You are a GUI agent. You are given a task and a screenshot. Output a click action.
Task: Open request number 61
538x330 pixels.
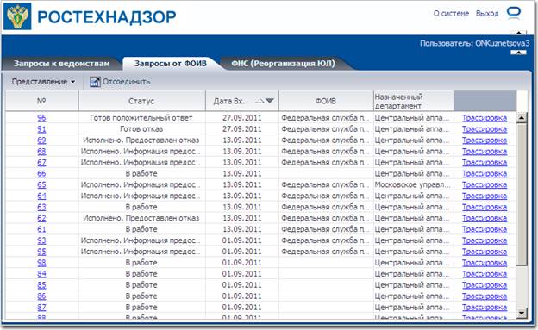[x=41, y=229]
